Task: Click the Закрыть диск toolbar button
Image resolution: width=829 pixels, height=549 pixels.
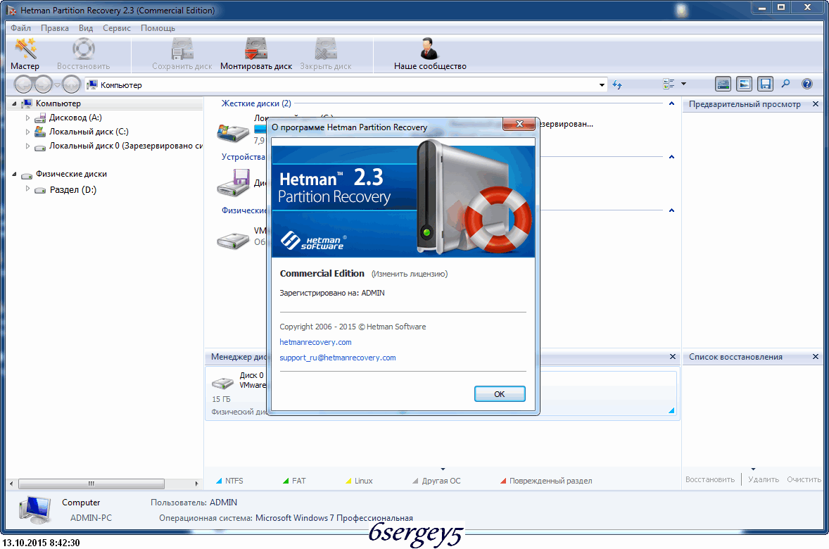Action: [x=326, y=53]
